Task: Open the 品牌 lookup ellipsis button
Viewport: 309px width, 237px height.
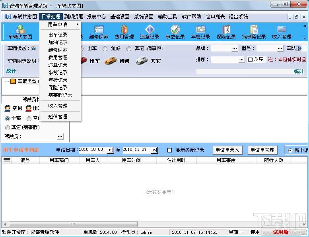Action: (235, 48)
